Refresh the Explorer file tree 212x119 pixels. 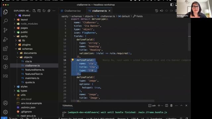[x=44, y=11]
